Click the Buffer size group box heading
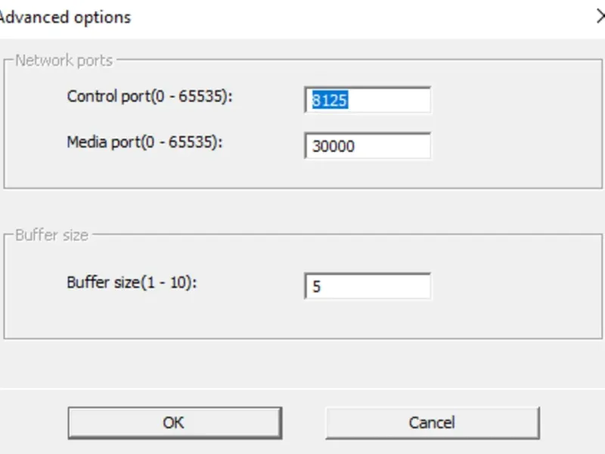Viewport: 605px width, 454px height. click(51, 235)
